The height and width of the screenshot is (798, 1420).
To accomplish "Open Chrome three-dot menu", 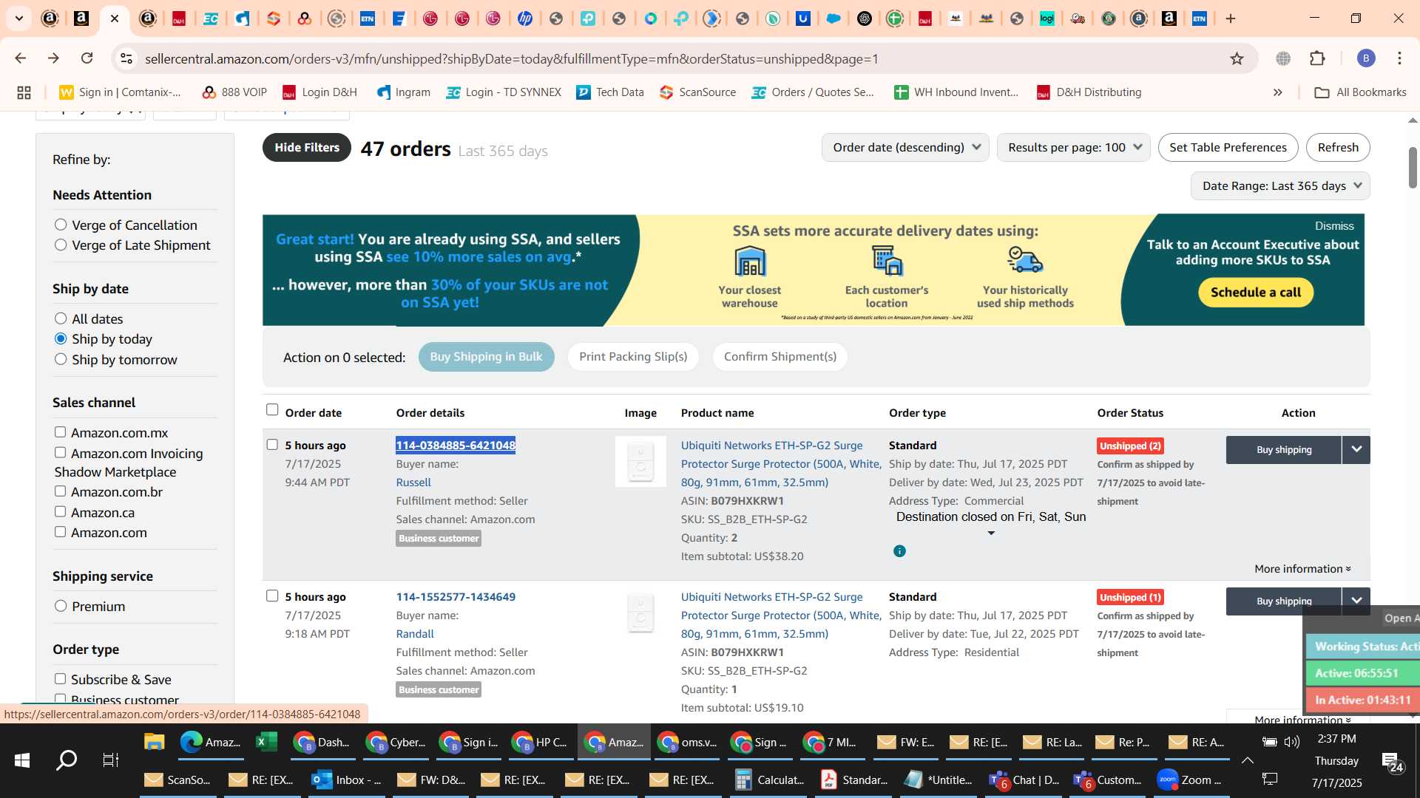I will pyautogui.click(x=1399, y=58).
